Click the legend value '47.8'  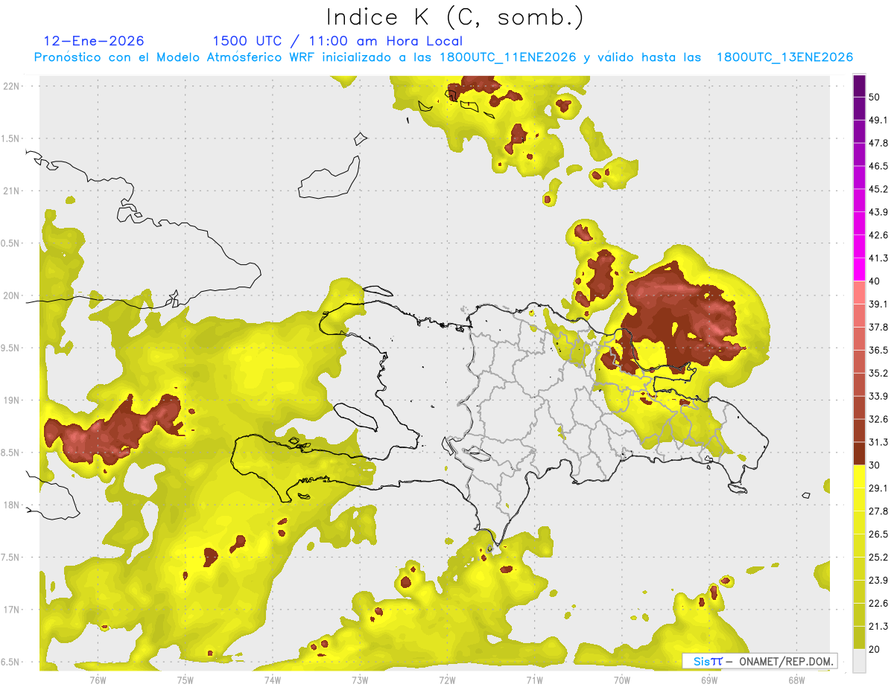878,143
